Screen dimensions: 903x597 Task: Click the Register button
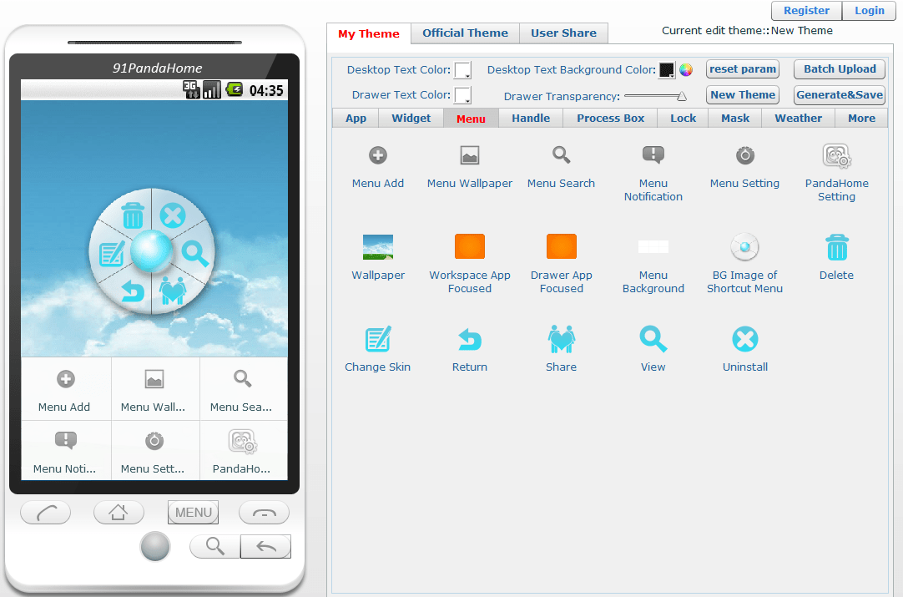(x=806, y=10)
